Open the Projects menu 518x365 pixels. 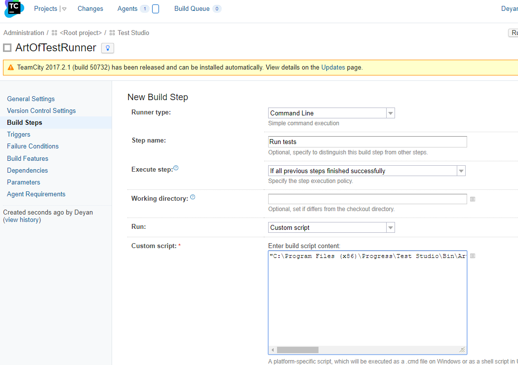click(45, 8)
